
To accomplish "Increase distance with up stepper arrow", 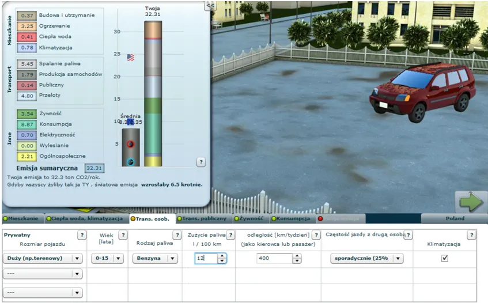I will pyautogui.click(x=297, y=256).
